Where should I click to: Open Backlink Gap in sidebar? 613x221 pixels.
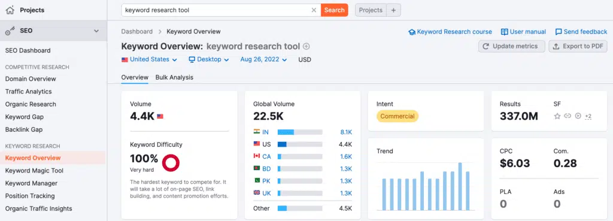24,129
